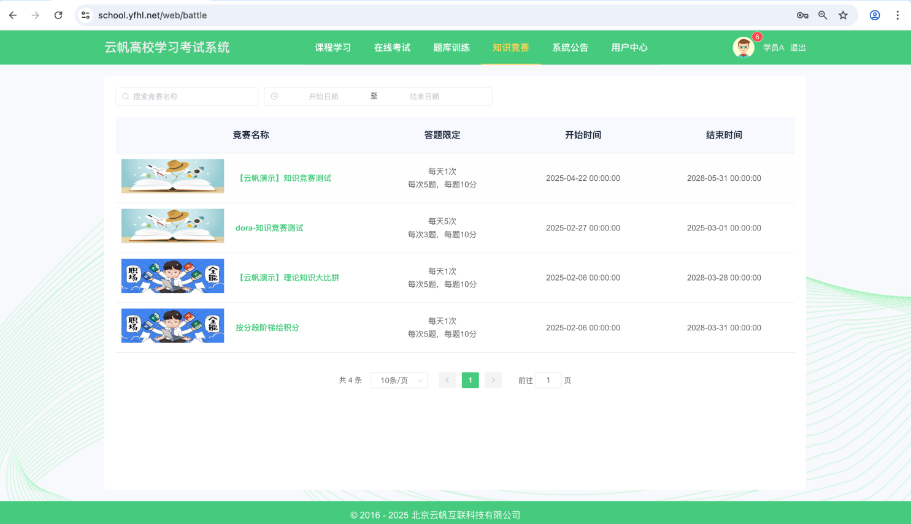
Task: Click the 退出 logout link
Action: click(x=798, y=48)
